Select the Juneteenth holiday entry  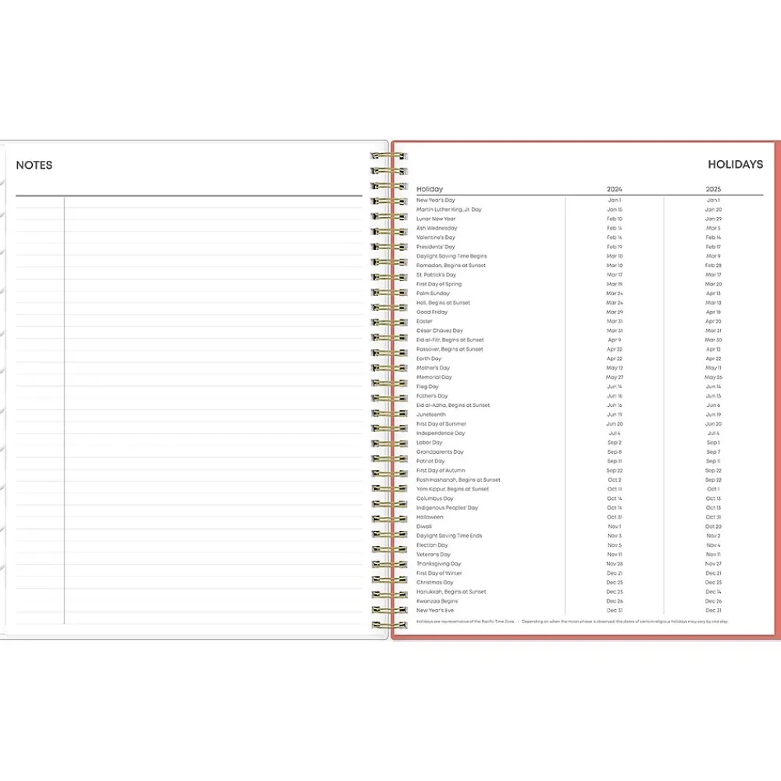[x=430, y=415]
